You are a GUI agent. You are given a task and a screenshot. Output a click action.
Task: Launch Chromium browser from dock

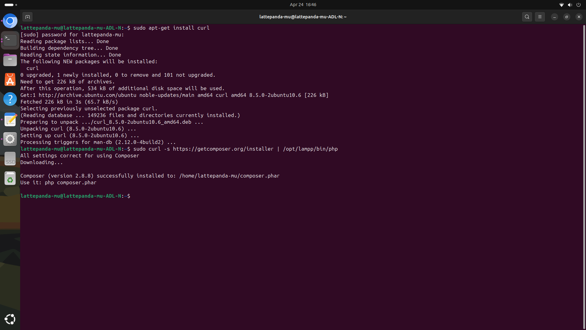point(10,21)
